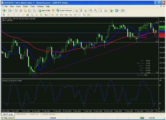This screenshot has height=120, width=166.
Task: Click the Spread 152 readout
Action: point(142,75)
